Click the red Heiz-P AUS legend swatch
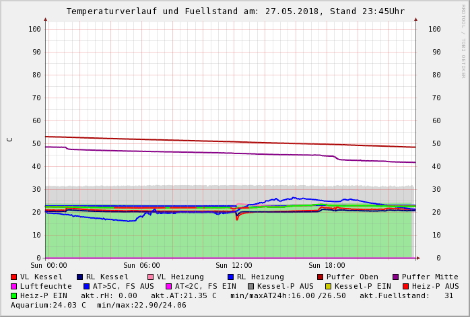 [405, 286]
